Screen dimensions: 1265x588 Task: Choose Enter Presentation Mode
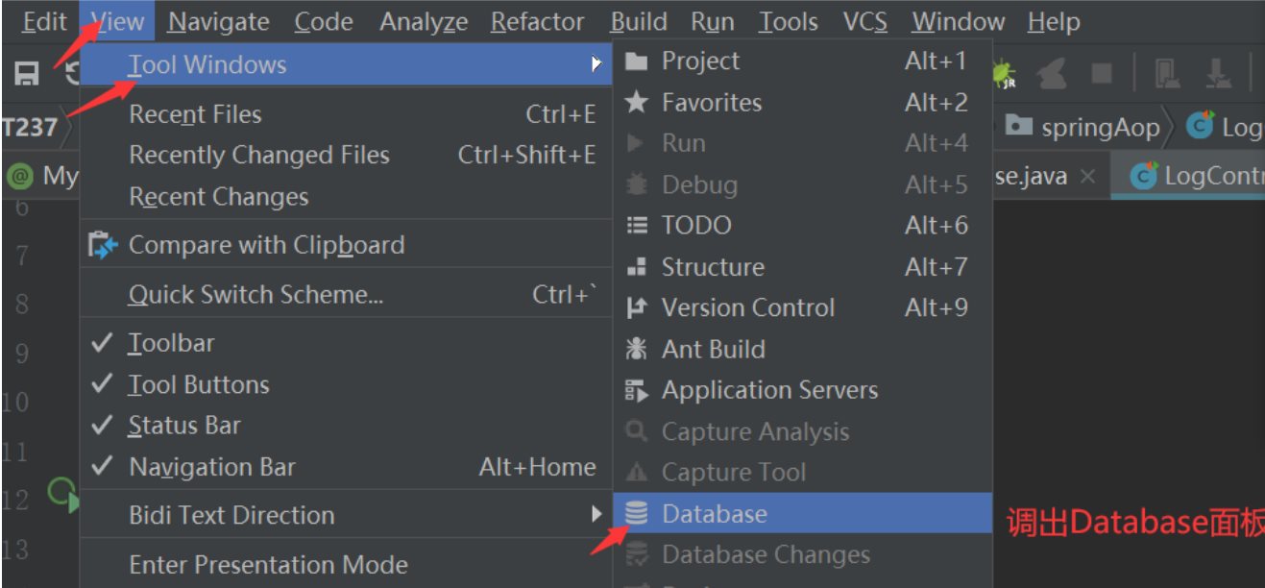(x=346, y=564)
